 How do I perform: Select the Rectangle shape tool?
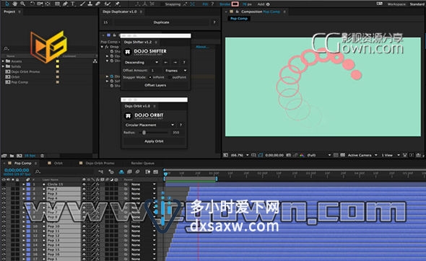[x=57, y=4]
